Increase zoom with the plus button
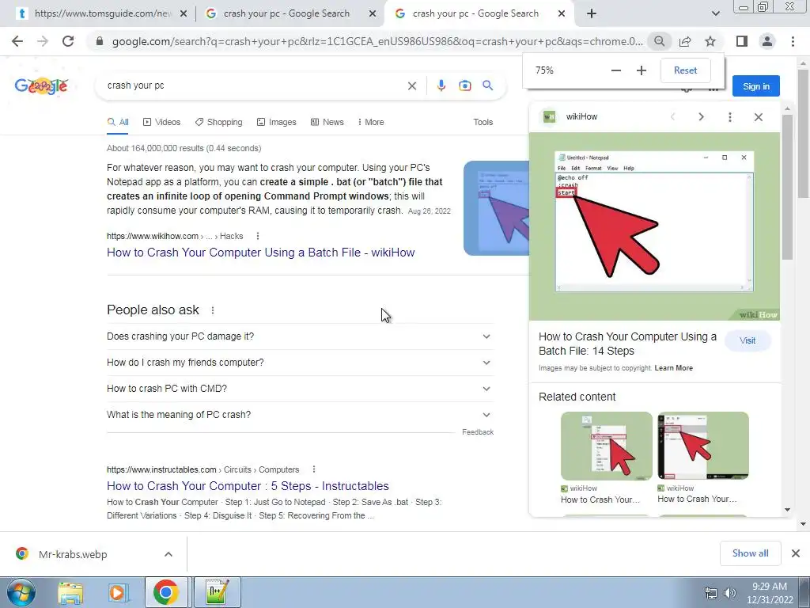 pyautogui.click(x=641, y=70)
